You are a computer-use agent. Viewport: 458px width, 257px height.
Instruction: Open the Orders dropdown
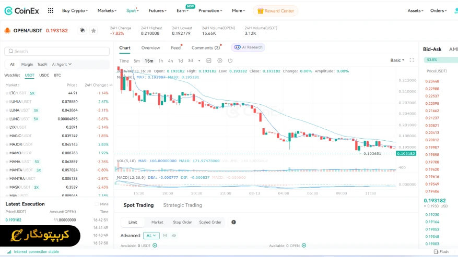(439, 10)
